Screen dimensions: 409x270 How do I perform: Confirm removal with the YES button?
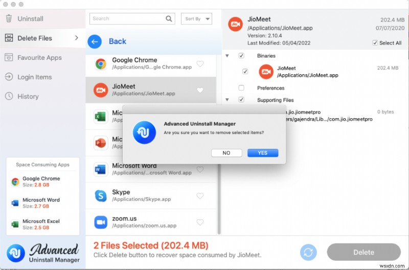tap(263, 153)
